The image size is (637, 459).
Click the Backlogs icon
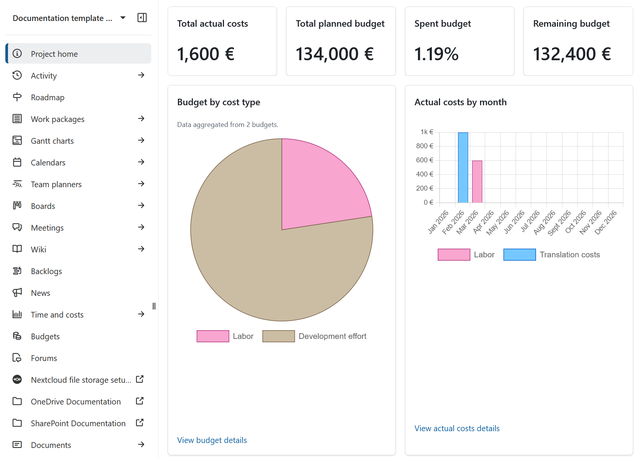[x=17, y=271]
